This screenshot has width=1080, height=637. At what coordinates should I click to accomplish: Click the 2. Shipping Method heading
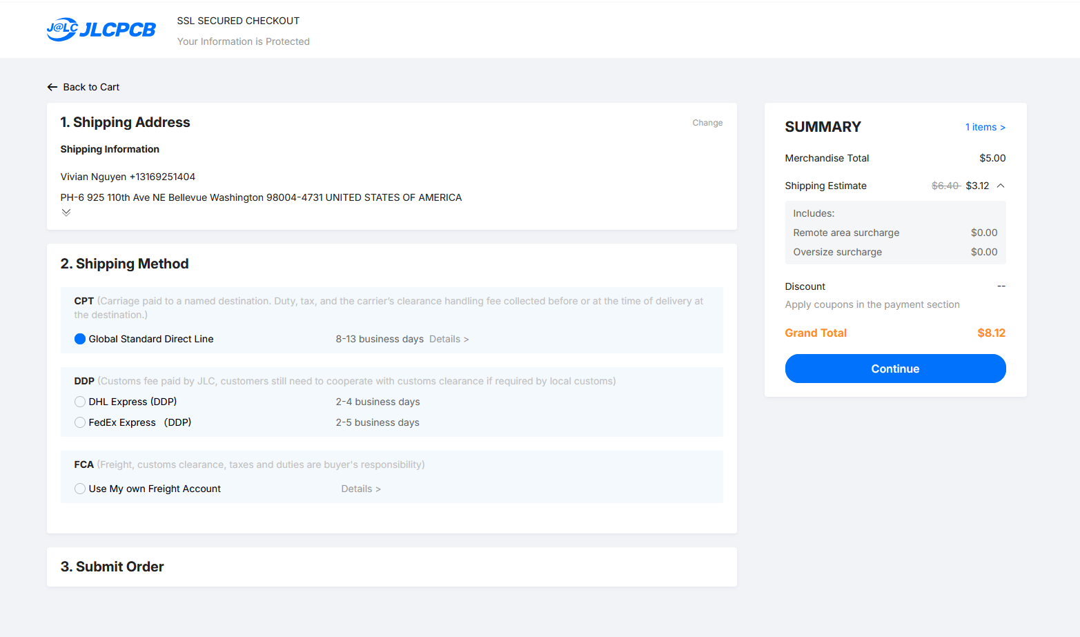coord(124,264)
